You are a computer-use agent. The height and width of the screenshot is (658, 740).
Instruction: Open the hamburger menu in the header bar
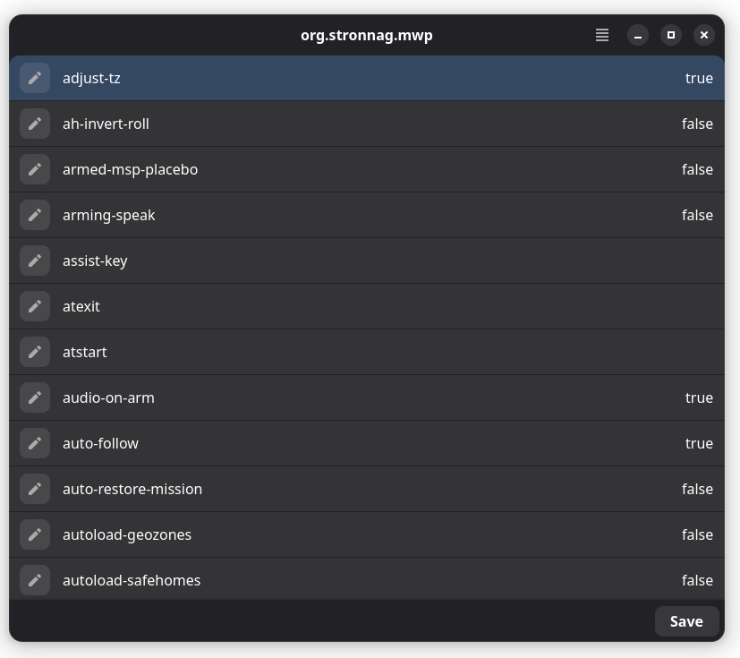601,36
